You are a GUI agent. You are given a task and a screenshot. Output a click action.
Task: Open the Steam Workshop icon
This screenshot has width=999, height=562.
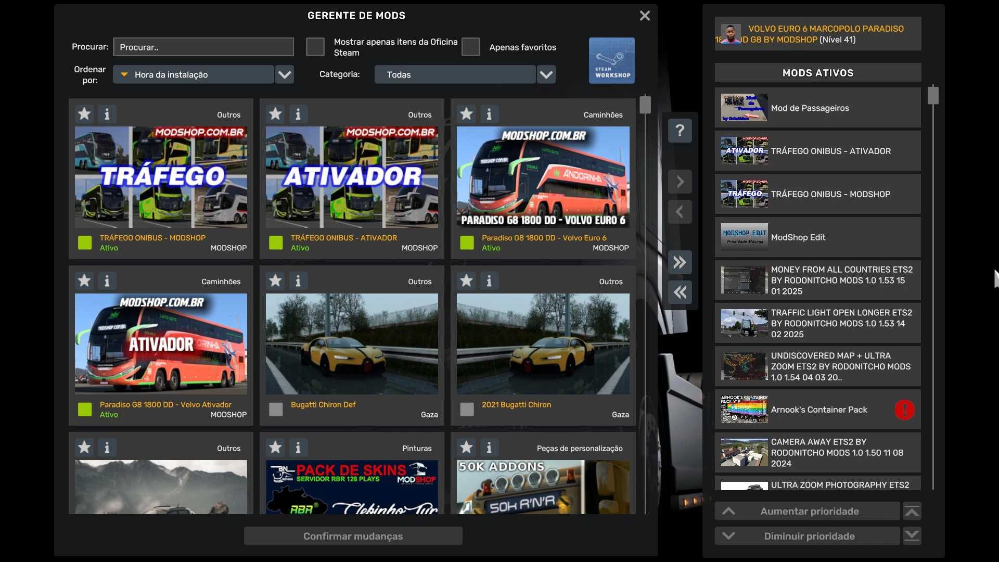click(611, 60)
